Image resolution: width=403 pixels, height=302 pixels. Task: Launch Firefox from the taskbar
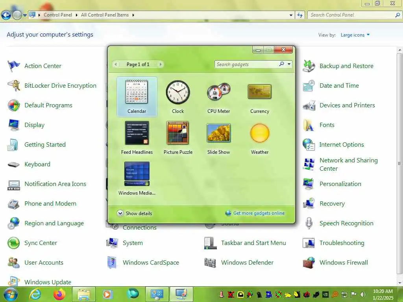(59, 294)
